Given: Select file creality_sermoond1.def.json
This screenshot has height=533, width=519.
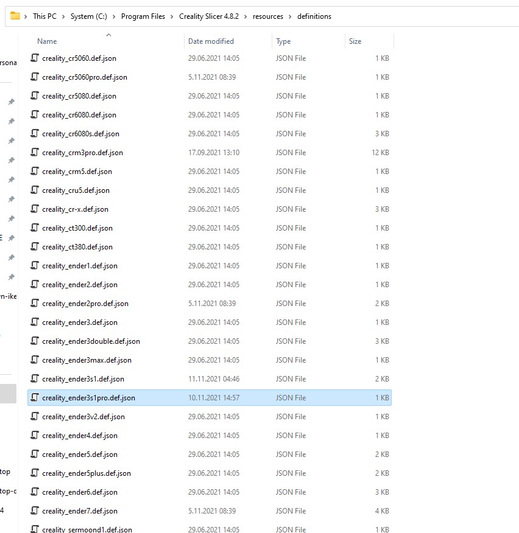Looking at the screenshot, I should pyautogui.click(x=210, y=529).
